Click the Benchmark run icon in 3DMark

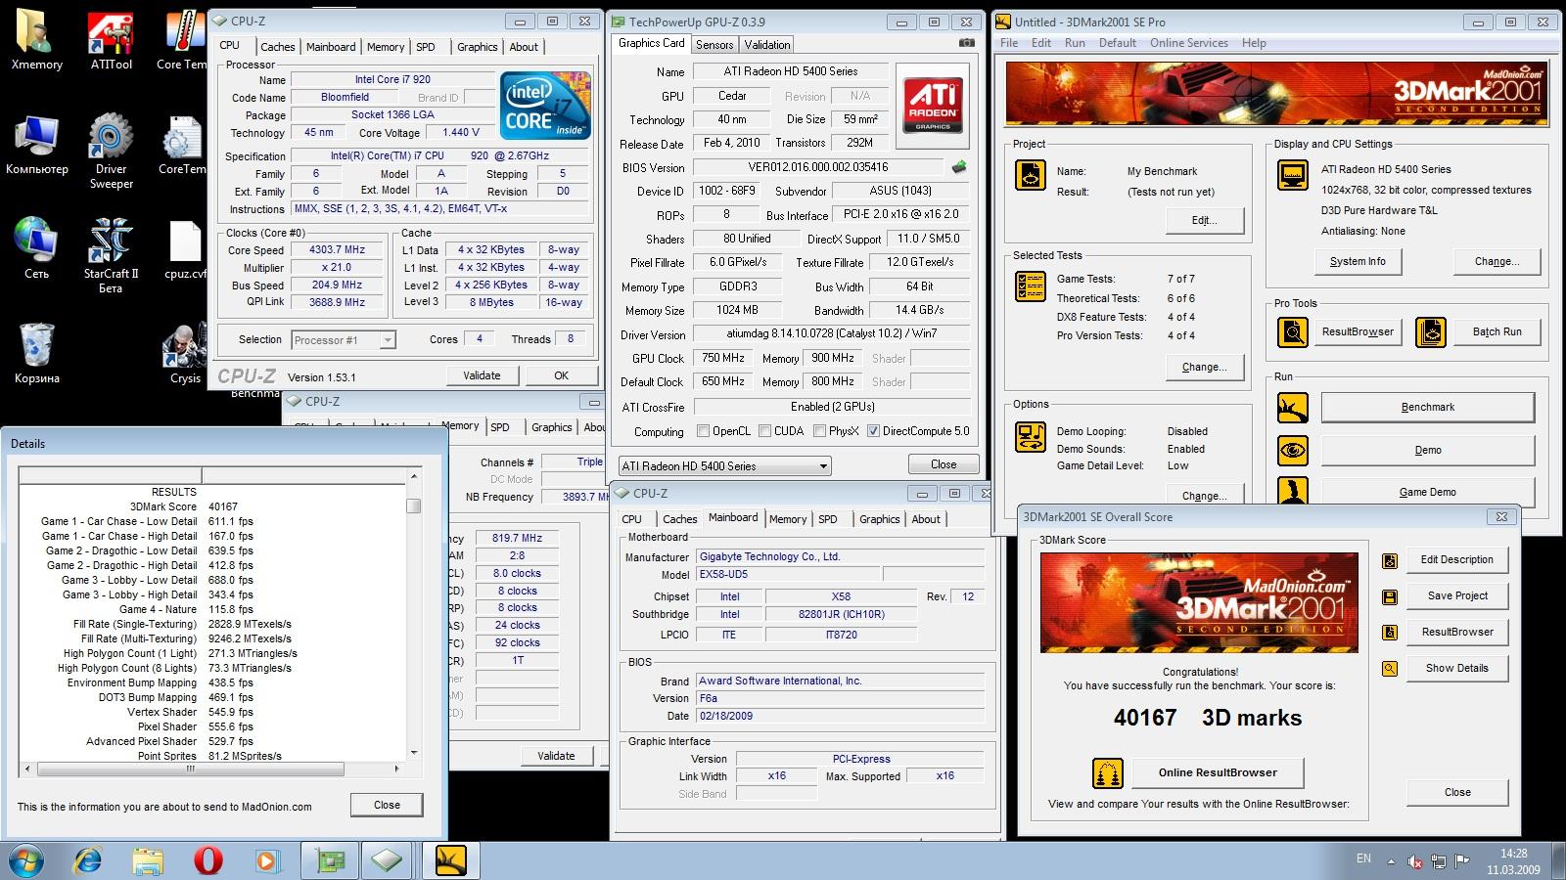pos(1293,407)
